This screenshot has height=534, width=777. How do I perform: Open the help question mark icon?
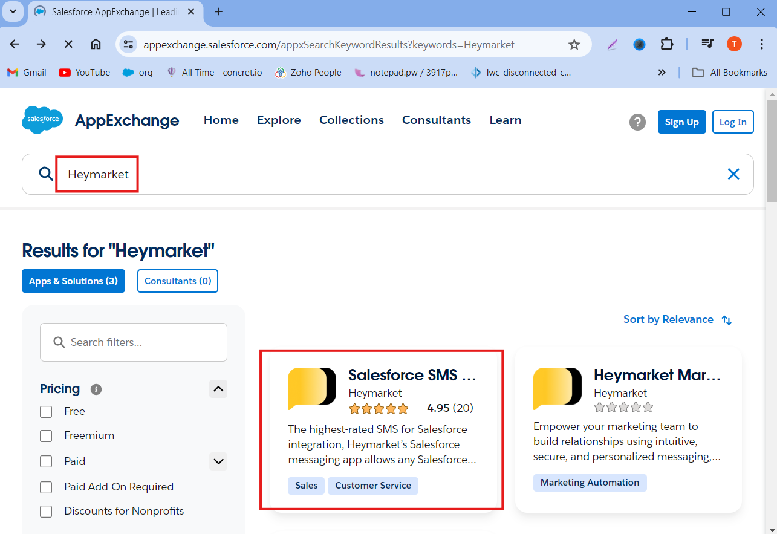(x=637, y=122)
